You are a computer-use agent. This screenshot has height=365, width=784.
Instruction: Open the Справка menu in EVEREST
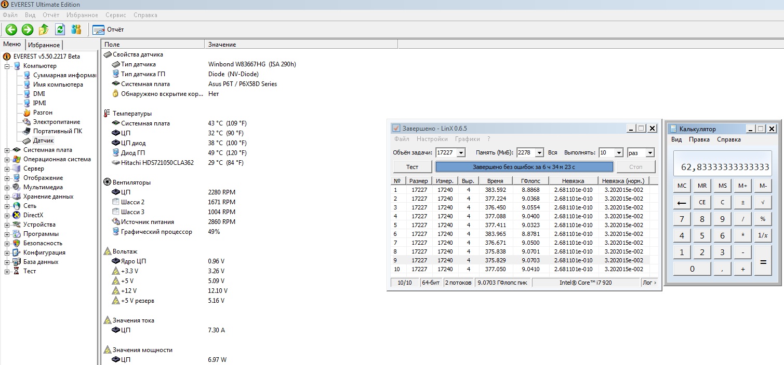pyautogui.click(x=145, y=15)
